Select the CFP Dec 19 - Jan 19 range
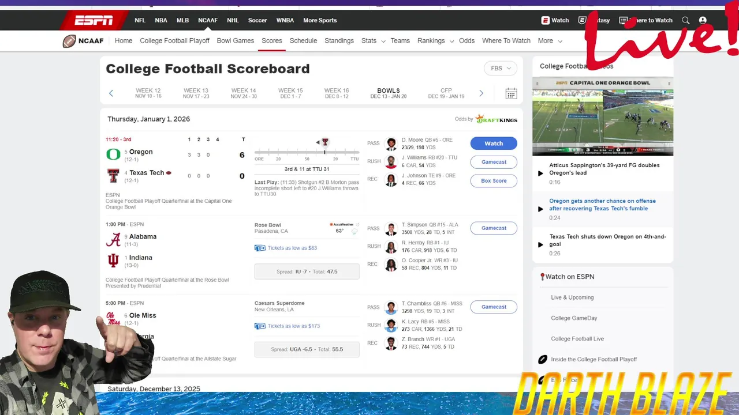Image resolution: width=739 pixels, height=415 pixels. [446, 93]
